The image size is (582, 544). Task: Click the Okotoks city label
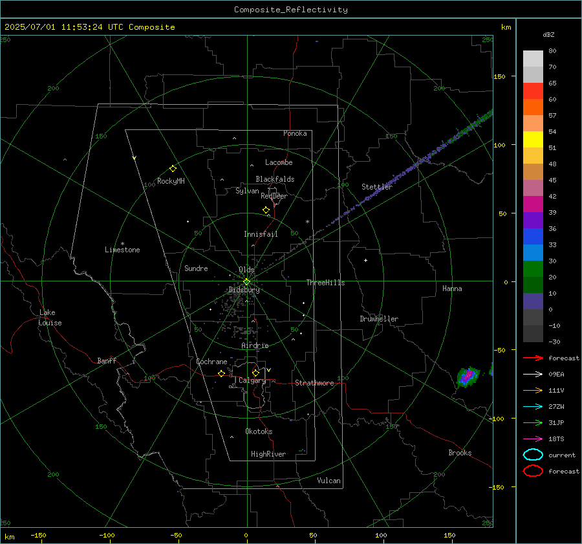[x=259, y=431]
